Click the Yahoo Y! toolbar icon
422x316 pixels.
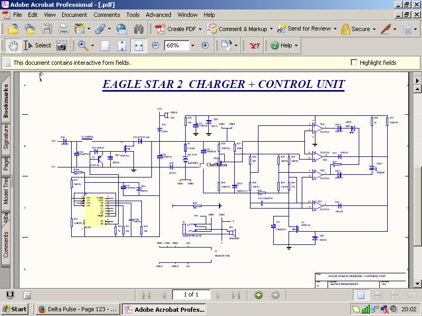pos(255,46)
